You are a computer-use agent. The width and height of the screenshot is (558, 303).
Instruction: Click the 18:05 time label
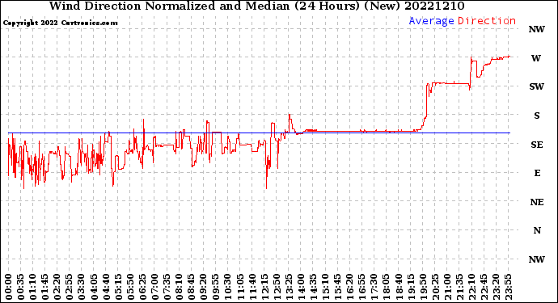386,288
